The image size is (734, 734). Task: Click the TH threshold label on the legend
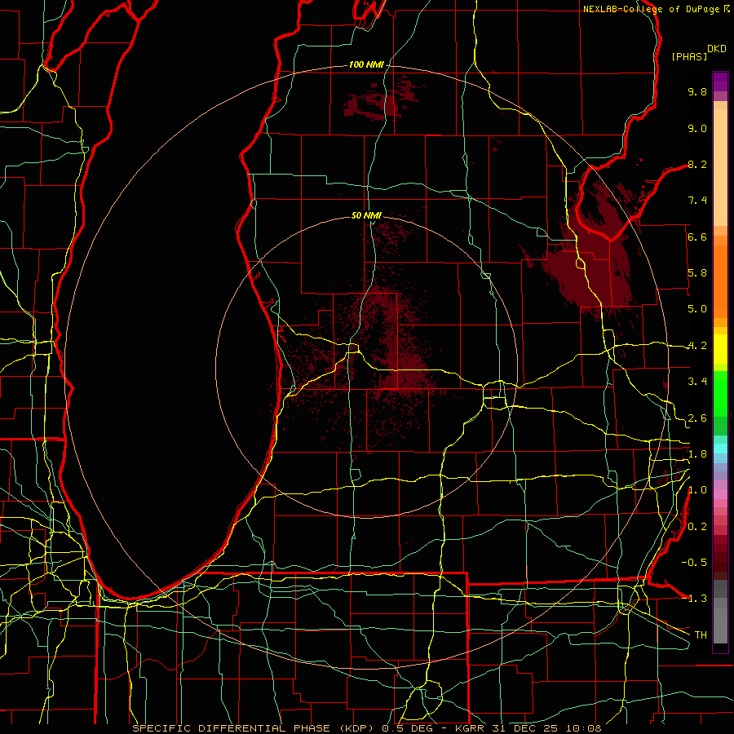(701, 635)
